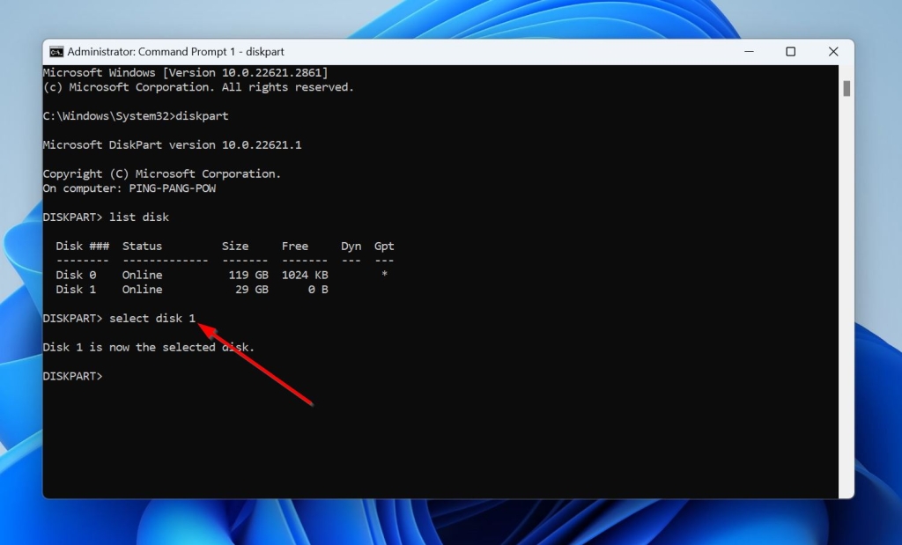Click the empty final DISKPART> prompt
902x545 pixels.
73,376
